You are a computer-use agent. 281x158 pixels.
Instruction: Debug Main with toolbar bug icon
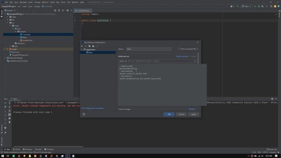pyautogui.click(x=259, y=6)
